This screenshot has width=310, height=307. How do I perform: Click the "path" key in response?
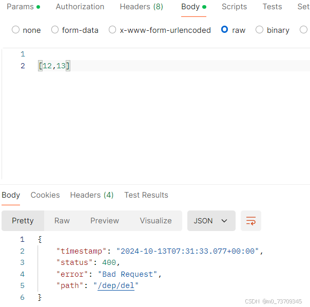pos(70,285)
